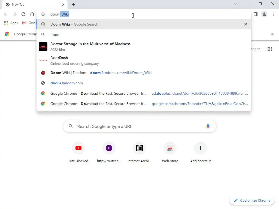
Task: Open the Apps grid shortcut
Action: pos(11,23)
